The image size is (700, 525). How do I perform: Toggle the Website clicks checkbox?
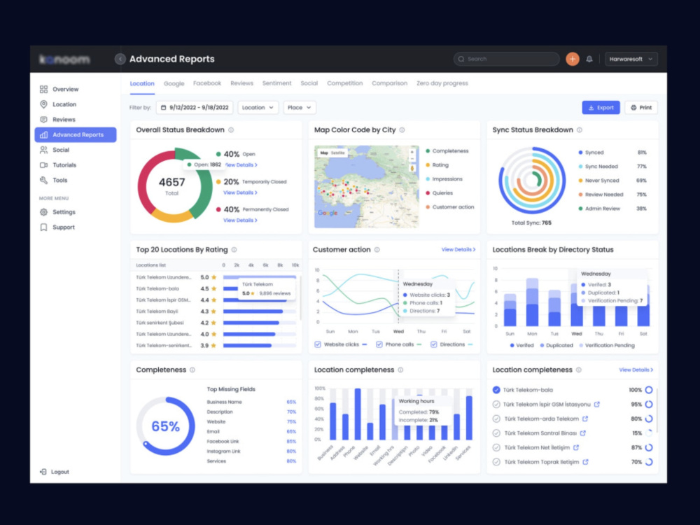(318, 344)
